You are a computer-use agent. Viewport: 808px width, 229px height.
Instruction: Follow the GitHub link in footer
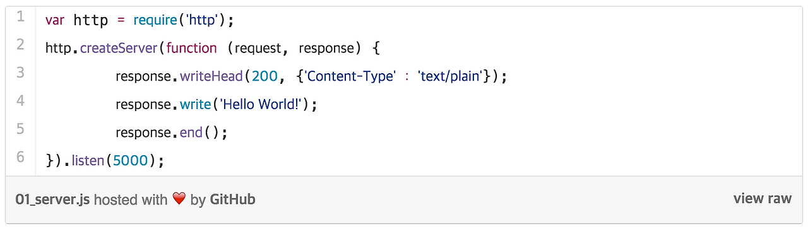(232, 199)
